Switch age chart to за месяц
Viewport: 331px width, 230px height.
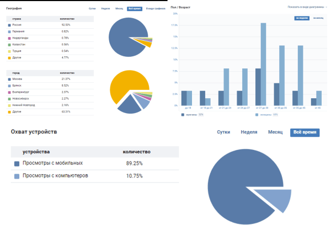[x=318, y=18]
